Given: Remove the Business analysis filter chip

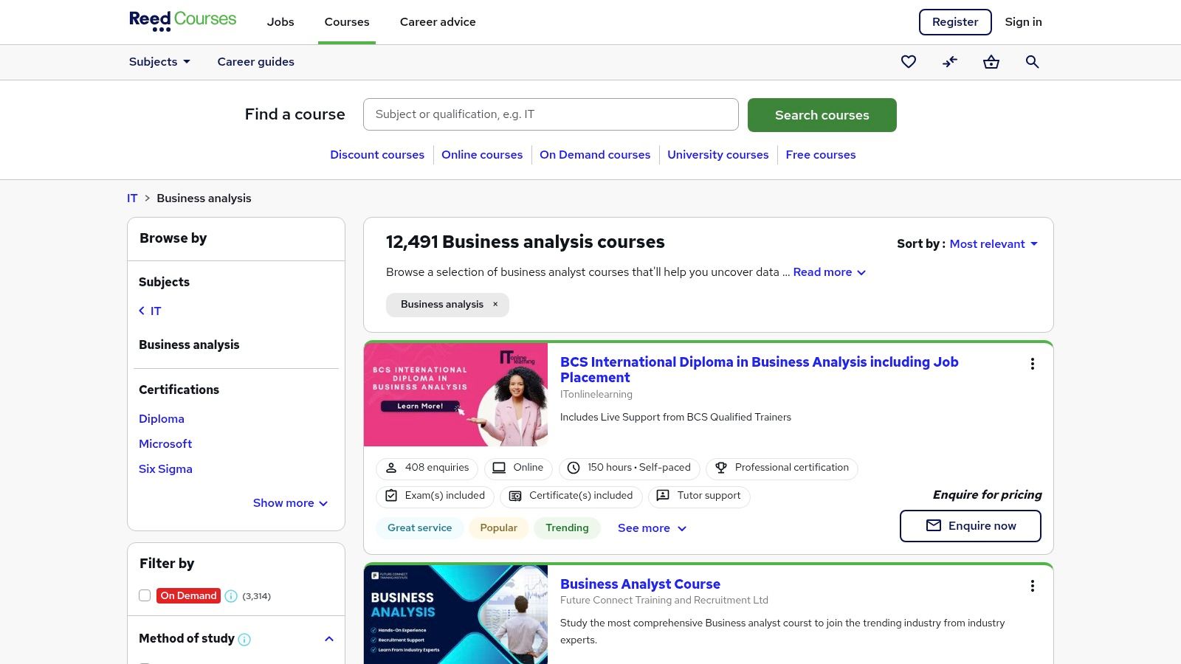Looking at the screenshot, I should (x=495, y=305).
